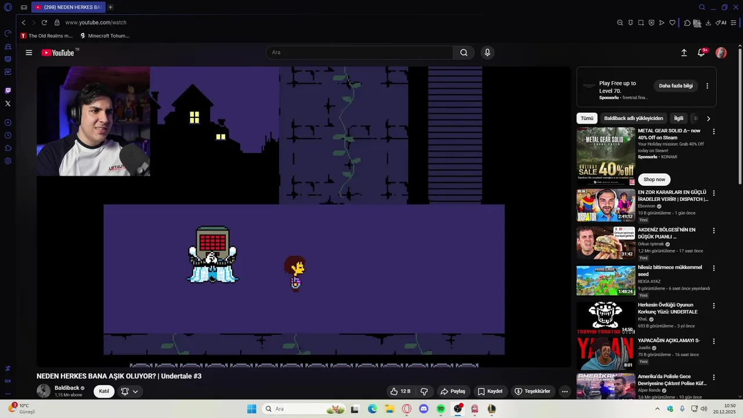Click Daha fazla bilgi on the ad
Image resolution: width=743 pixels, height=418 pixels.
(676, 86)
